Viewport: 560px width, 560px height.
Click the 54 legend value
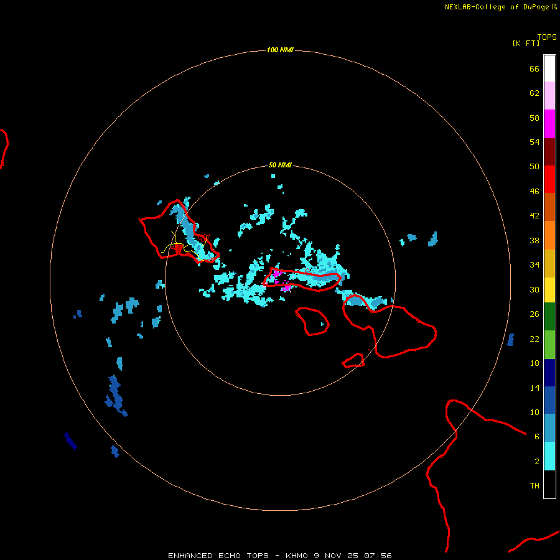click(x=534, y=142)
